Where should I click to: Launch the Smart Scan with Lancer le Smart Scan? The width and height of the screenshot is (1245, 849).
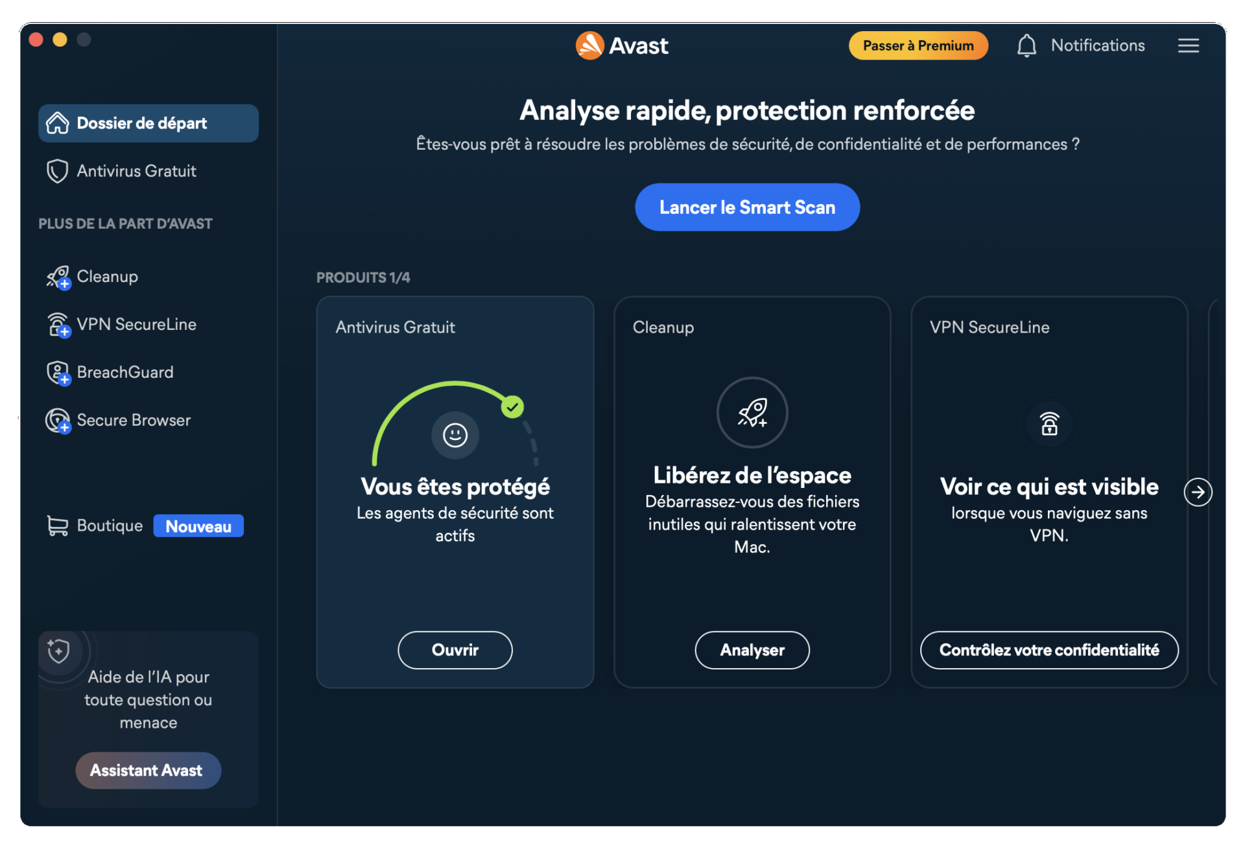pos(747,207)
